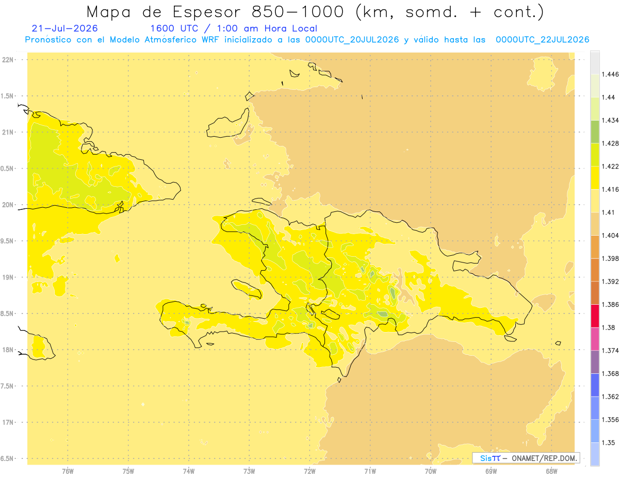Select the purple legend swatch between 1.368 and 1.374
The image size is (619, 478).
[x=595, y=361]
